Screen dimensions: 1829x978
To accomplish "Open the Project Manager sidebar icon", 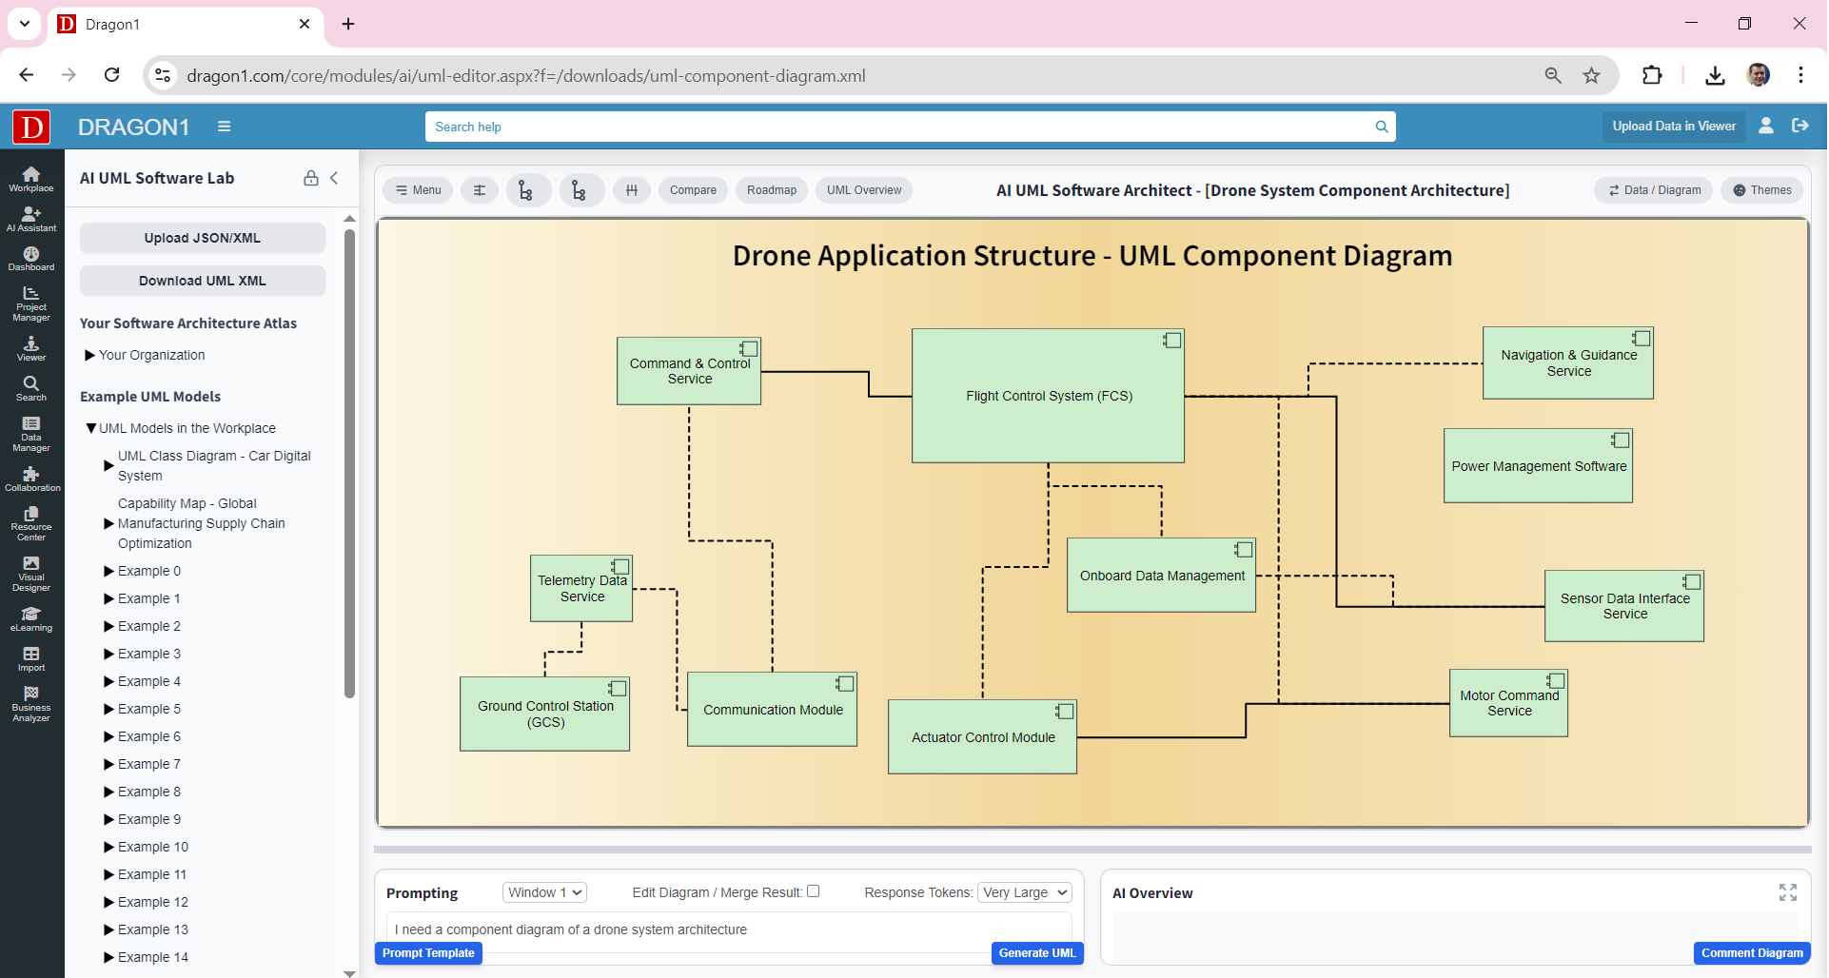I will click(31, 304).
